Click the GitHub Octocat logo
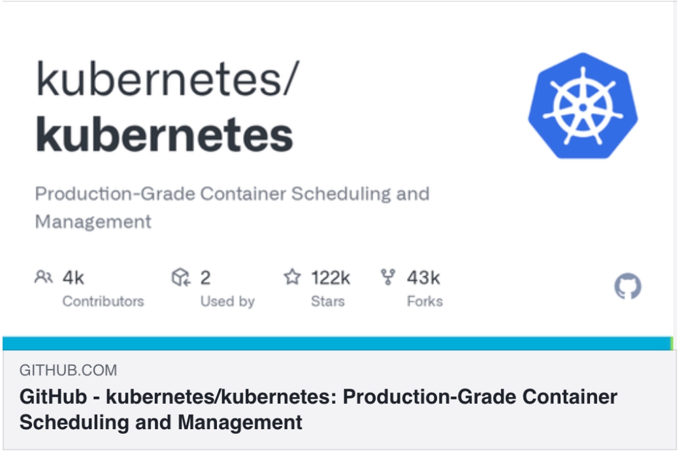The width and height of the screenshot is (686, 458). (628, 287)
